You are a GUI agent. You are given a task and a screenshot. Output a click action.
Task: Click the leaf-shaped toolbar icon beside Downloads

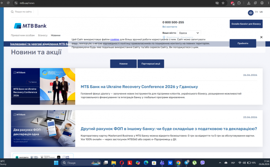pos(255,3)
